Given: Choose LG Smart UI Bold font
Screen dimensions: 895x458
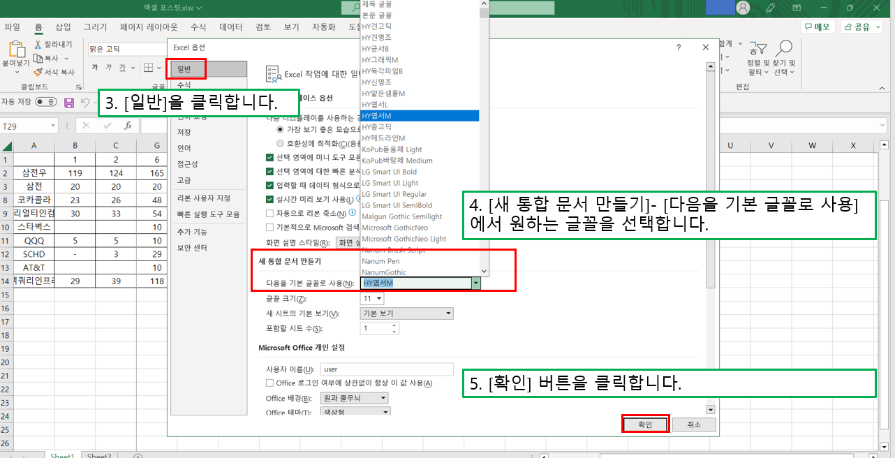Looking at the screenshot, I should click(389, 172).
